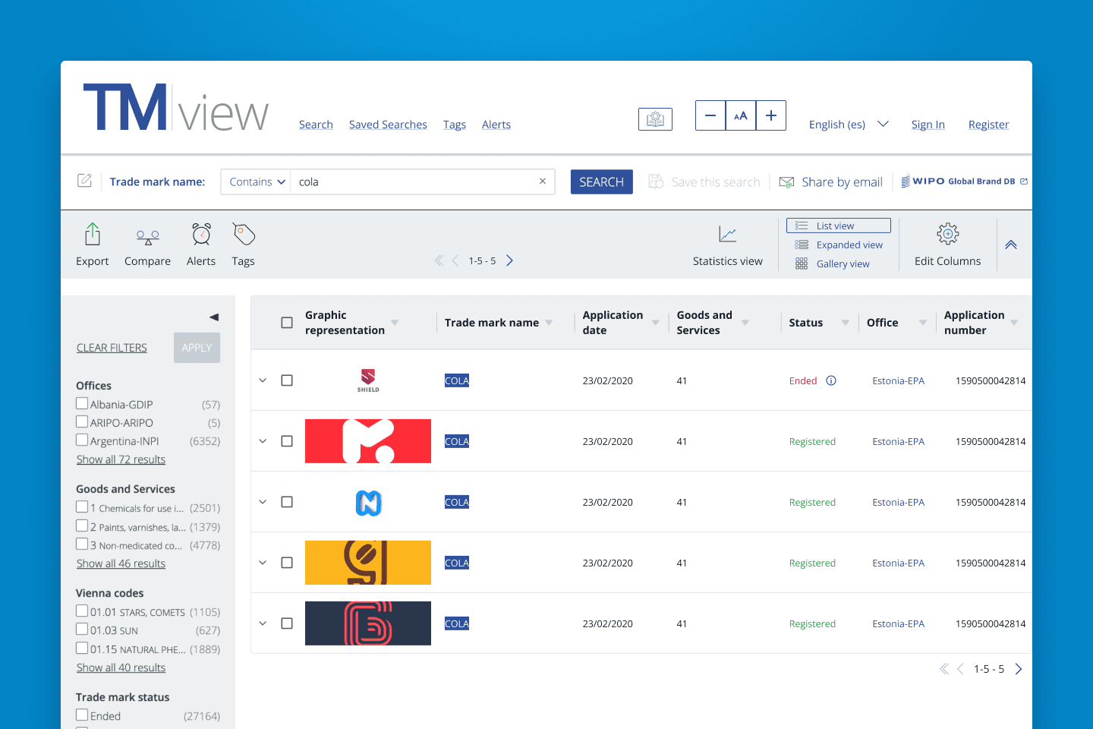Screen dimensions: 1093x729
Task: Select the Ended COLA row checkbox
Action: pyautogui.click(x=287, y=380)
